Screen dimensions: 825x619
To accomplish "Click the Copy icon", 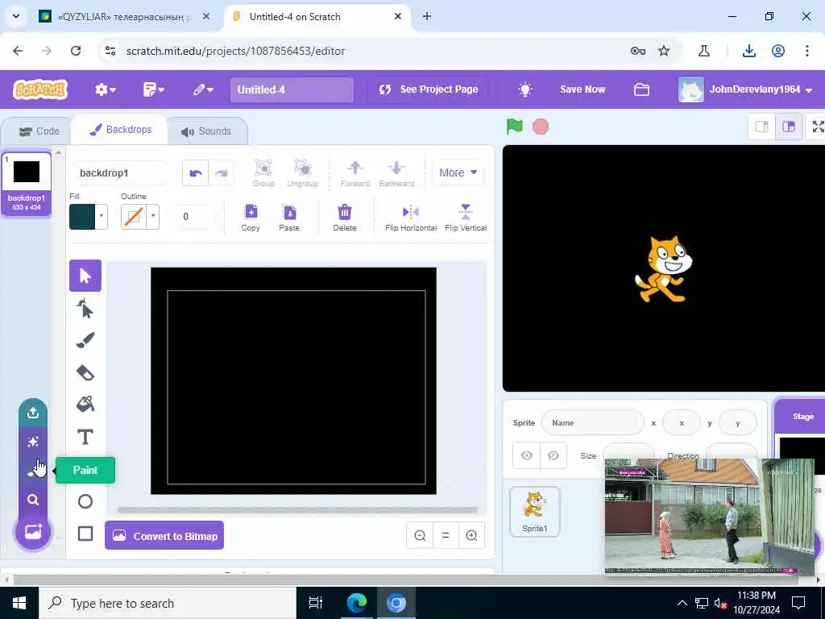I will [x=251, y=218].
